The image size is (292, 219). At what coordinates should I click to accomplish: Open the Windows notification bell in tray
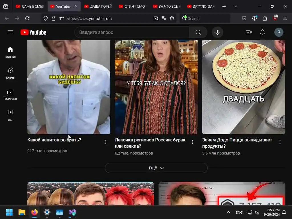(284, 212)
